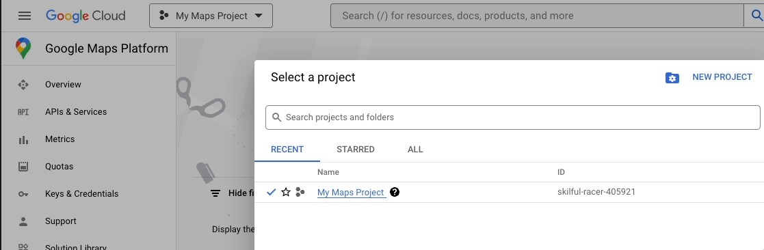Focus the top resources search bar
The height and width of the screenshot is (250, 764).
(x=537, y=16)
